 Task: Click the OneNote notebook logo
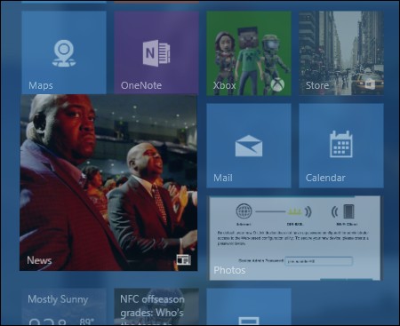coord(156,53)
